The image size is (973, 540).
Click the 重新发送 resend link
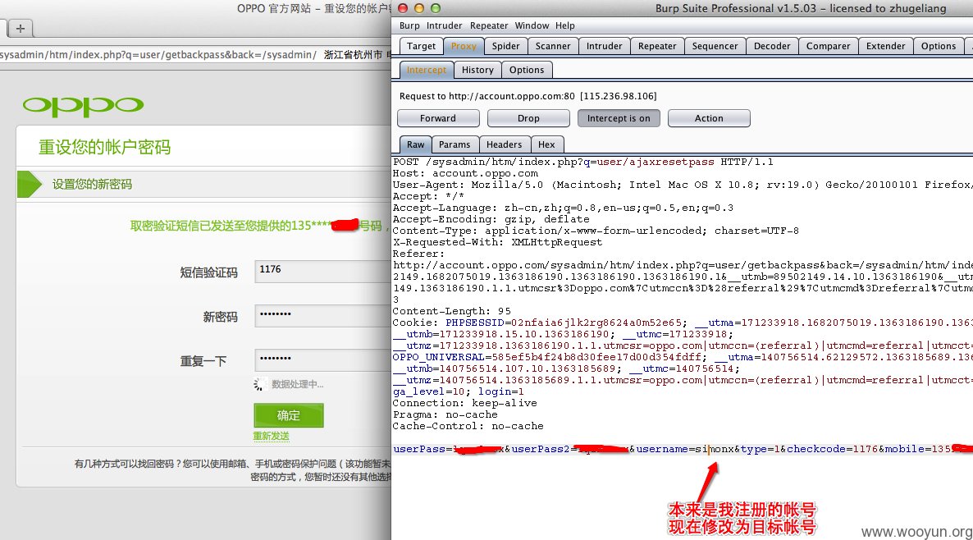pyautogui.click(x=272, y=436)
